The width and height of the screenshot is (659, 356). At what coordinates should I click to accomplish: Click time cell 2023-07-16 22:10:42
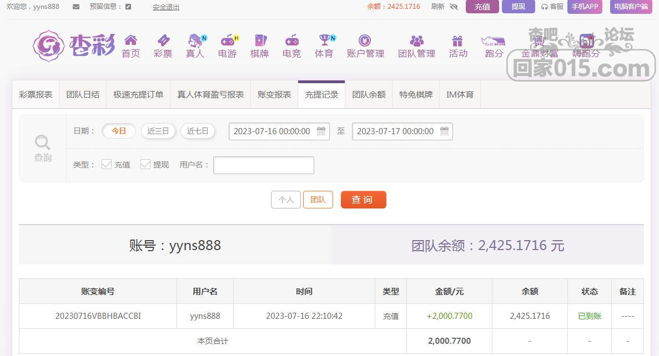[304, 316]
